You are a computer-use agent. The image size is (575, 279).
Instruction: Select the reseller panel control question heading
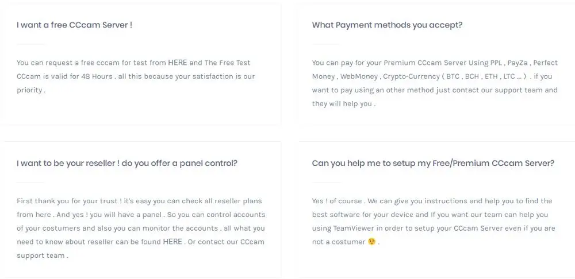(127, 163)
